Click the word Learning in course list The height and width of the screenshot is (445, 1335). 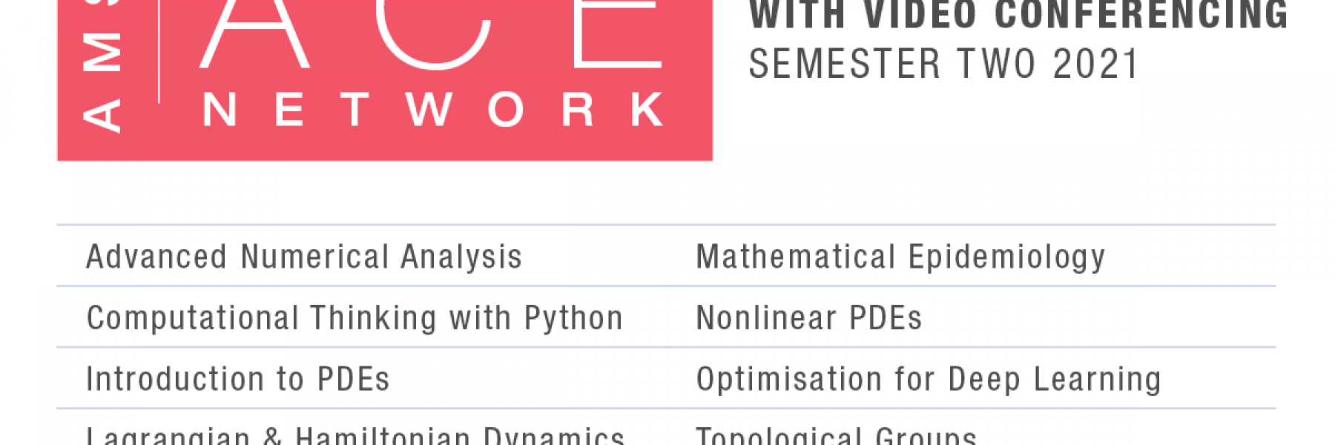(1097, 380)
